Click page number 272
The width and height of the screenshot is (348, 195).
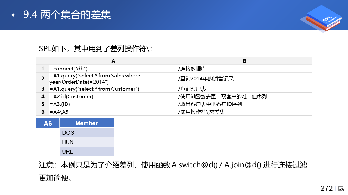tap(327, 188)
